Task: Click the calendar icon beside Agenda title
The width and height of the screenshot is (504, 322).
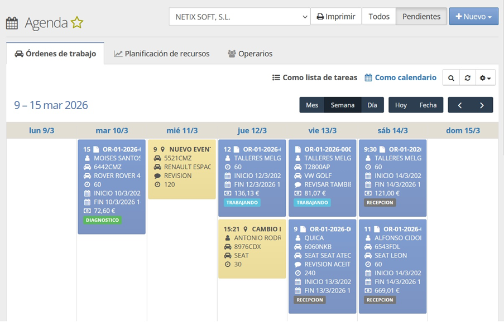Action: click(x=12, y=23)
